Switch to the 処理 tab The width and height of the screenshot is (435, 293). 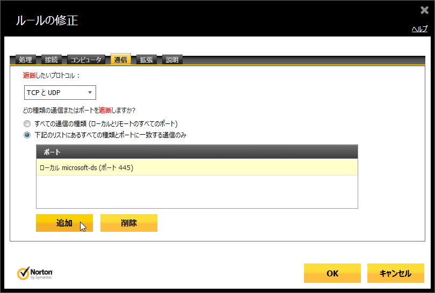coord(25,60)
